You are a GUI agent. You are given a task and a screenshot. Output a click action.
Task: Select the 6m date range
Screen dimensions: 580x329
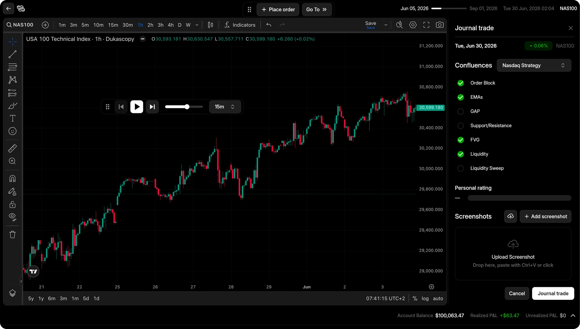(x=52, y=298)
